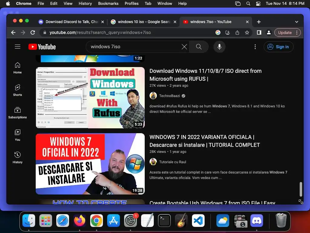Go to Home in the sidebar

pos(17,68)
